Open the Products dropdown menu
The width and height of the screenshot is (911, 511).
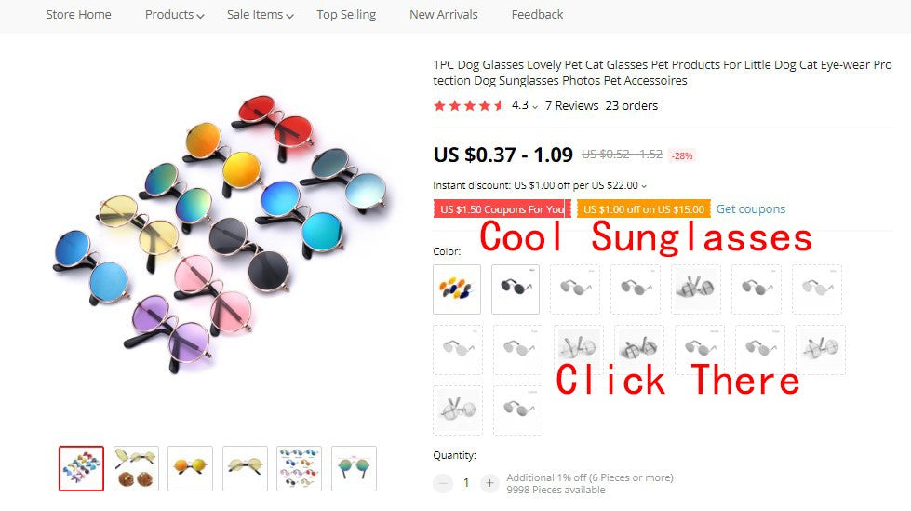click(x=174, y=15)
